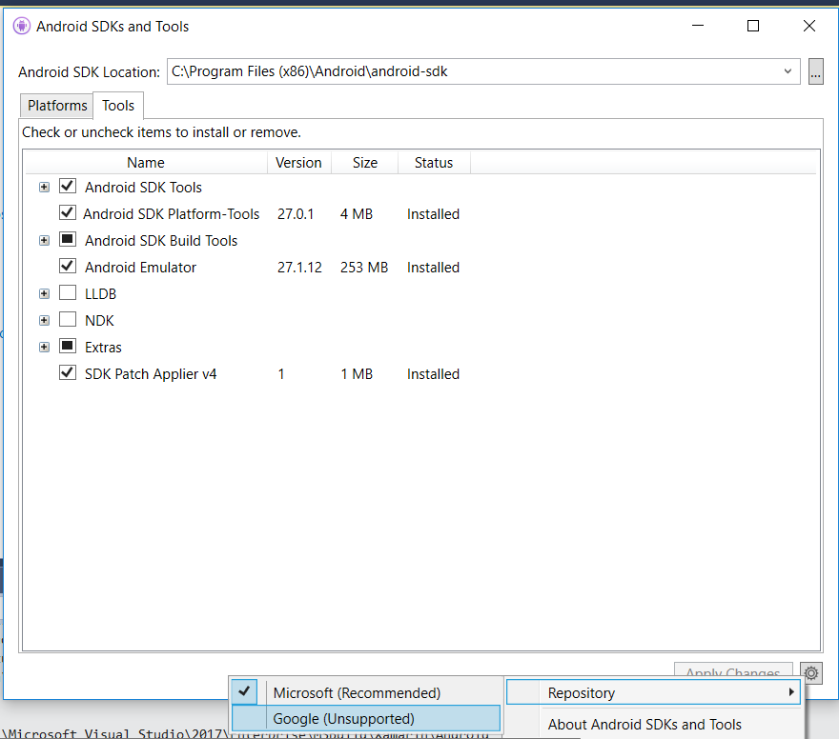Check the NDK checkbox

pos(68,319)
